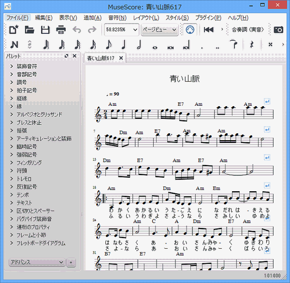290x283 pixels.
Task: Expand the テンポ palette
Action: point(12,195)
